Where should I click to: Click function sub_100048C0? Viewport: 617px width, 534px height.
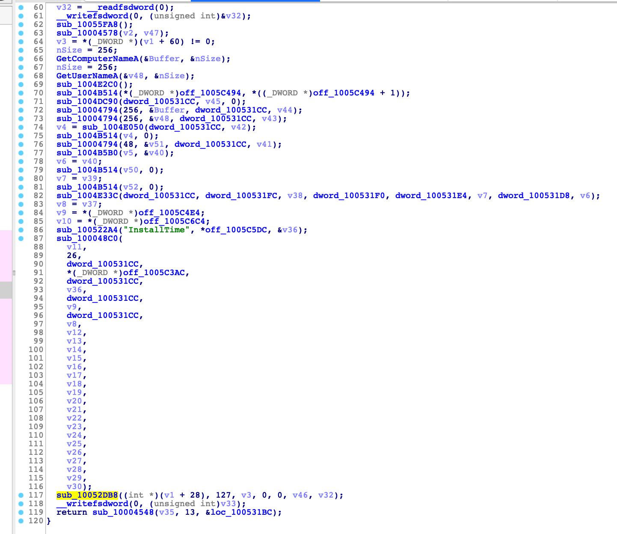[87, 238]
